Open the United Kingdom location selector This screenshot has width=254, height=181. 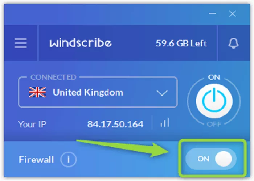98,92
